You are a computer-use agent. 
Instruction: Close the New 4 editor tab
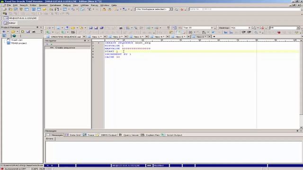(168, 37)
